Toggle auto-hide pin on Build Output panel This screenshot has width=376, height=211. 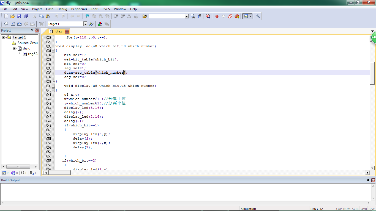[368, 180]
